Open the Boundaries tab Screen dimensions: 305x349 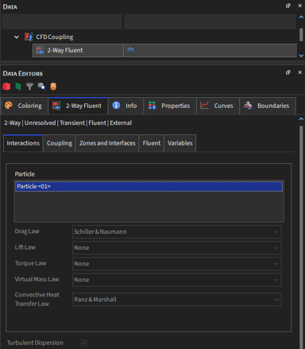(x=268, y=106)
